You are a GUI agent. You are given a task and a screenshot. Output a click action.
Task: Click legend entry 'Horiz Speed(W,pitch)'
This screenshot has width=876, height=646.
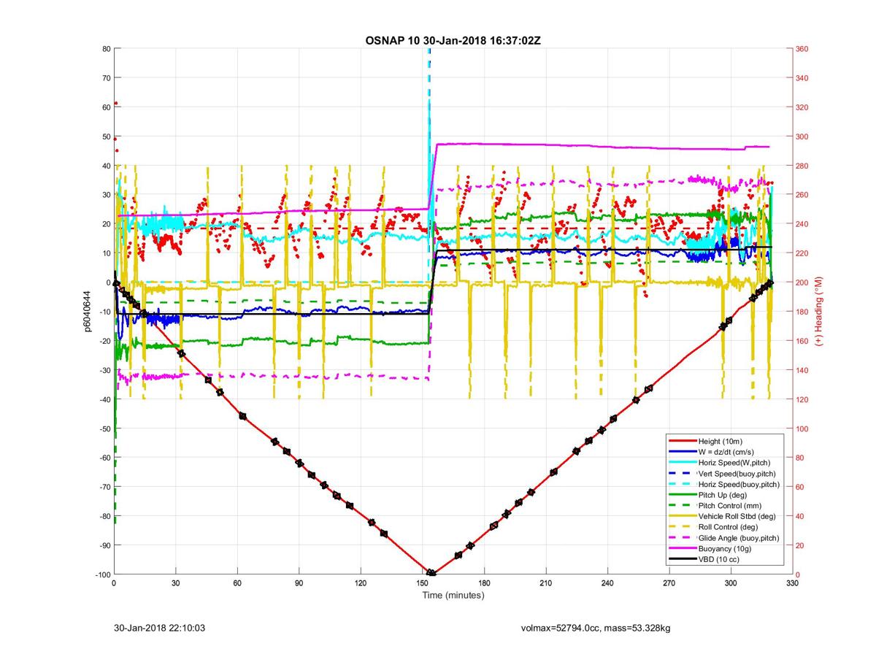734,463
